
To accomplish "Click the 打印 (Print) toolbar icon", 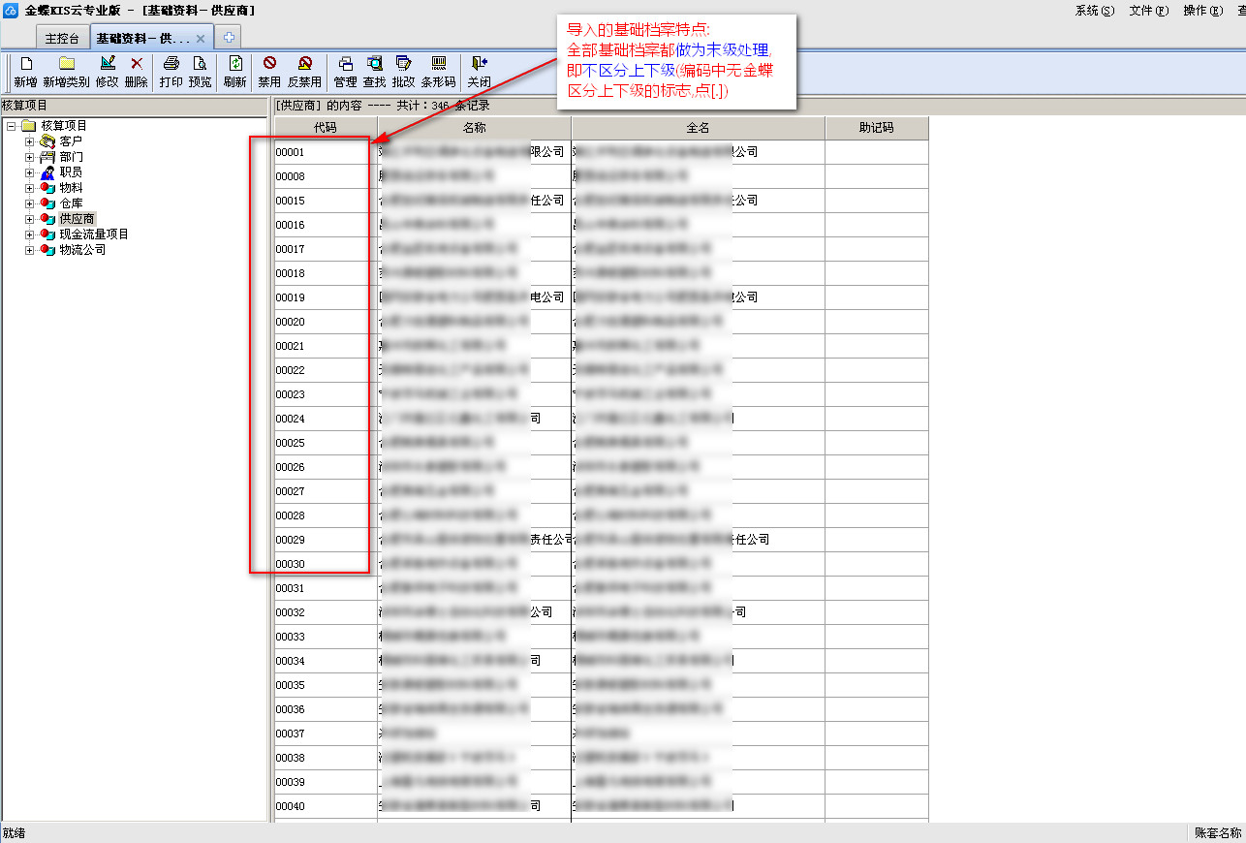I will click(x=171, y=64).
